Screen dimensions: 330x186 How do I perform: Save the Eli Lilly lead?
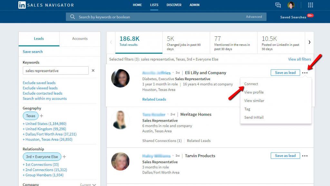point(285,73)
